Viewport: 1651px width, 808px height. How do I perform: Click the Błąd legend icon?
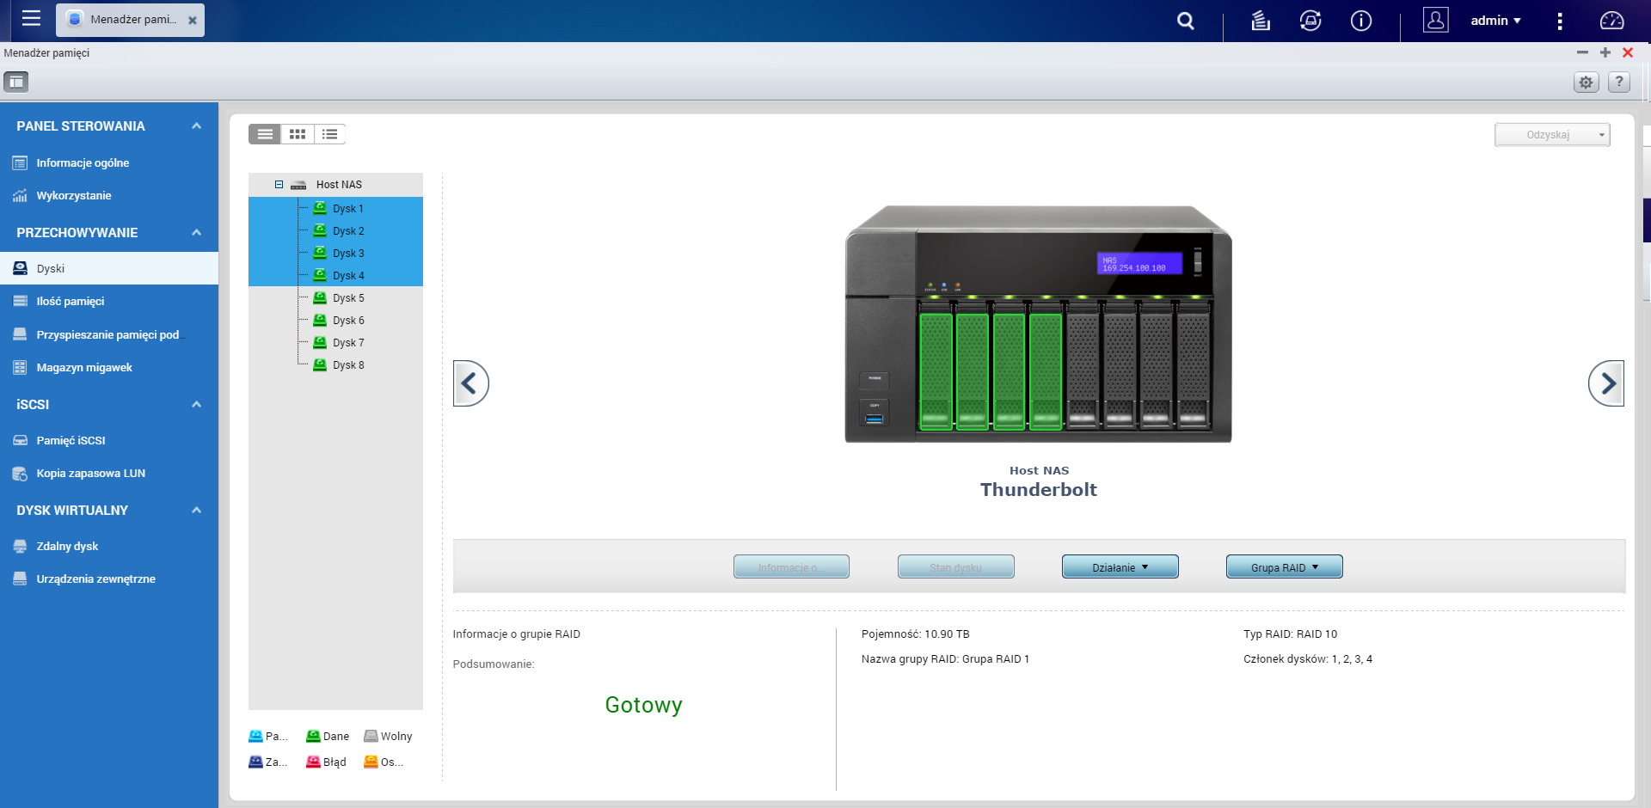[313, 762]
